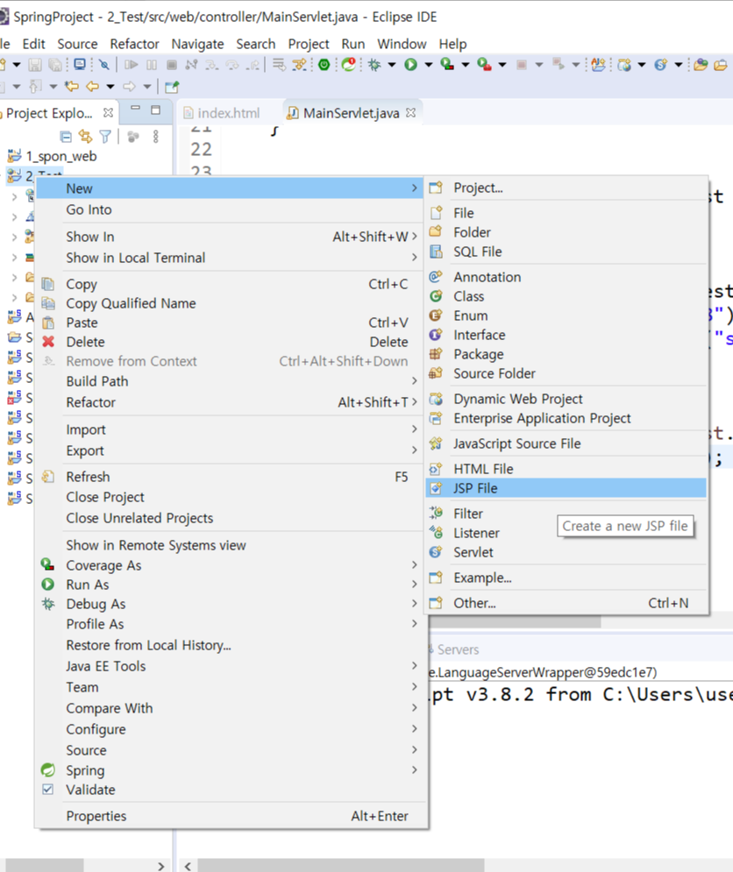Click the Link with Editor icon
This screenshot has width=733, height=872.
(x=85, y=136)
